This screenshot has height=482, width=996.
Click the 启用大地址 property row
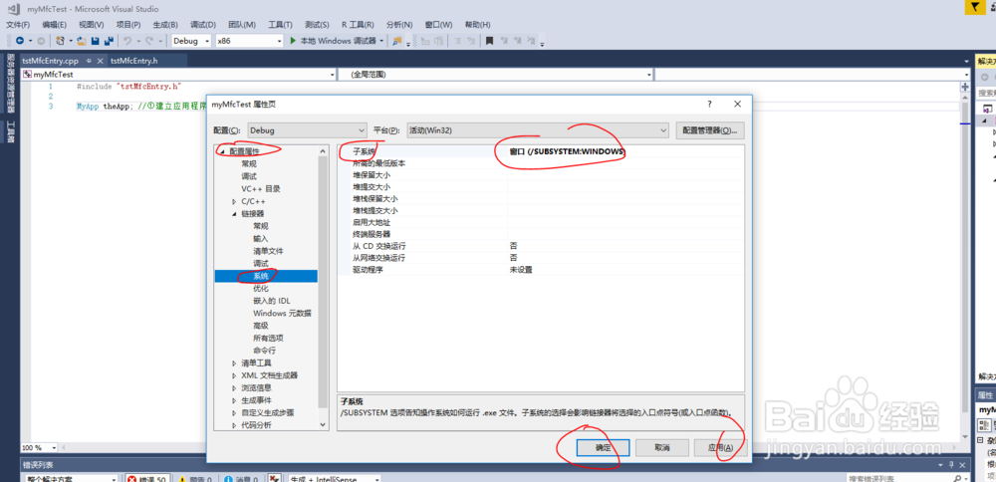point(541,222)
